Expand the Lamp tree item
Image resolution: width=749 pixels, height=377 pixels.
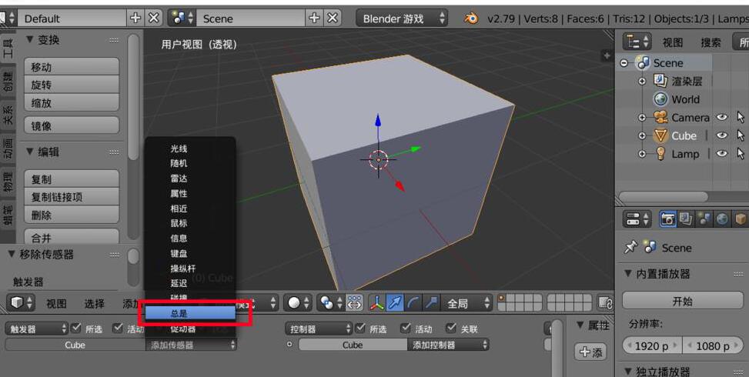point(642,154)
